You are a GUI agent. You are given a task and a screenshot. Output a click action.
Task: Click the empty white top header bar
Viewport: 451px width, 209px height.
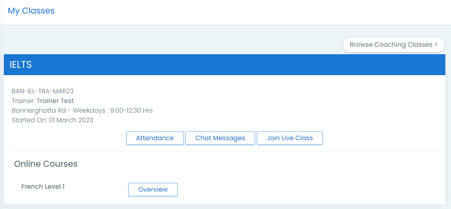click(x=251, y=11)
